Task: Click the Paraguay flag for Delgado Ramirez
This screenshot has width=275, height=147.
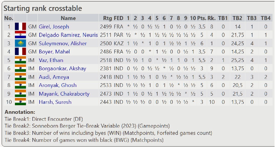Action: [x=20, y=35]
